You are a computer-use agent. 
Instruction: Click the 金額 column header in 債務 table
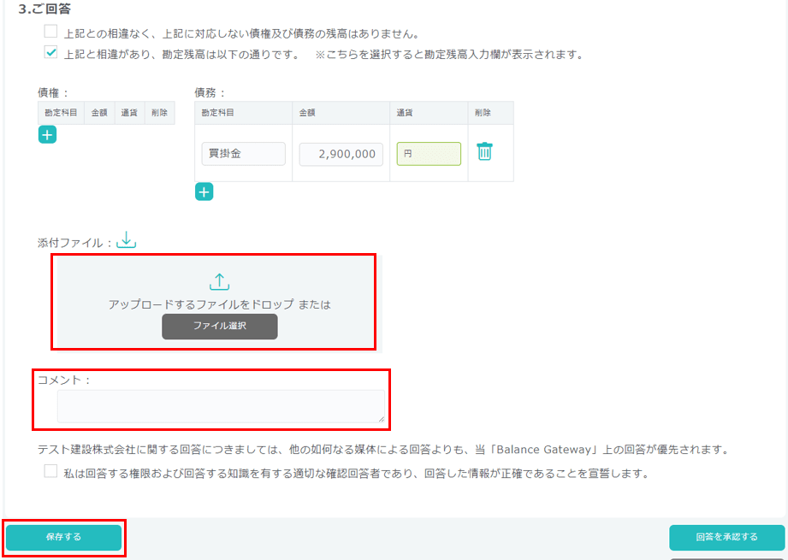[308, 113]
